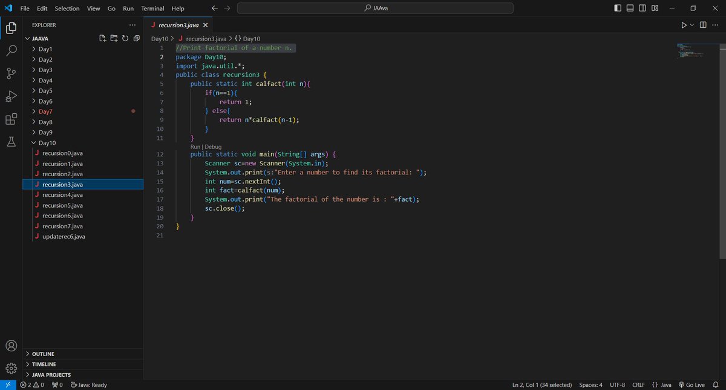Click the Run code lens above main
The height and width of the screenshot is (390, 726).
pos(195,147)
